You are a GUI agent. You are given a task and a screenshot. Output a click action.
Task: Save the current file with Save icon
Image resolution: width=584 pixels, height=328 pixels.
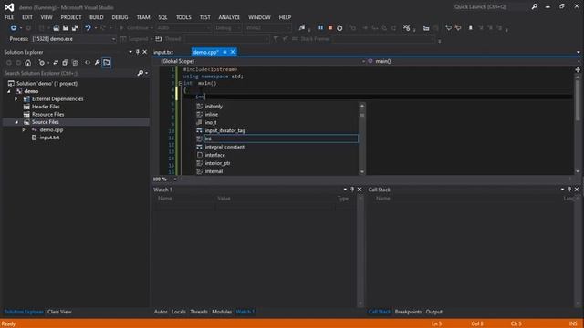pyautogui.click(x=66, y=28)
